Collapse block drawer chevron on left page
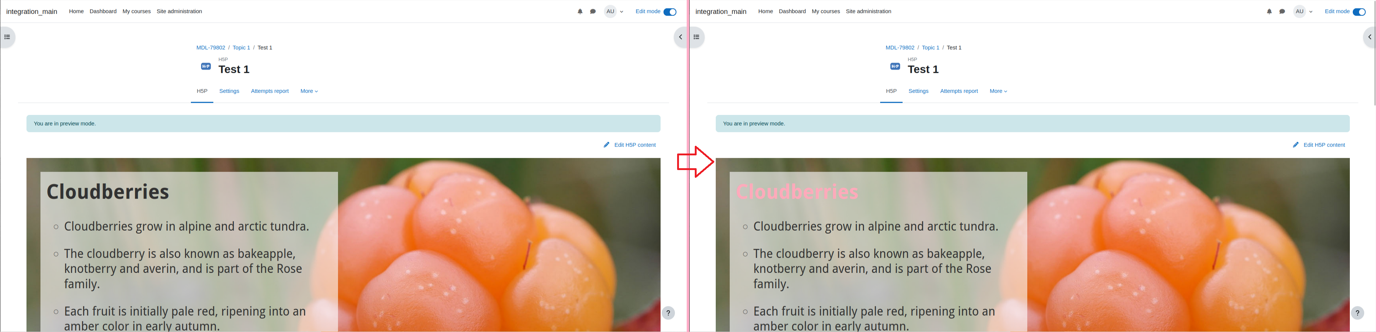This screenshot has width=1380, height=332. point(680,37)
